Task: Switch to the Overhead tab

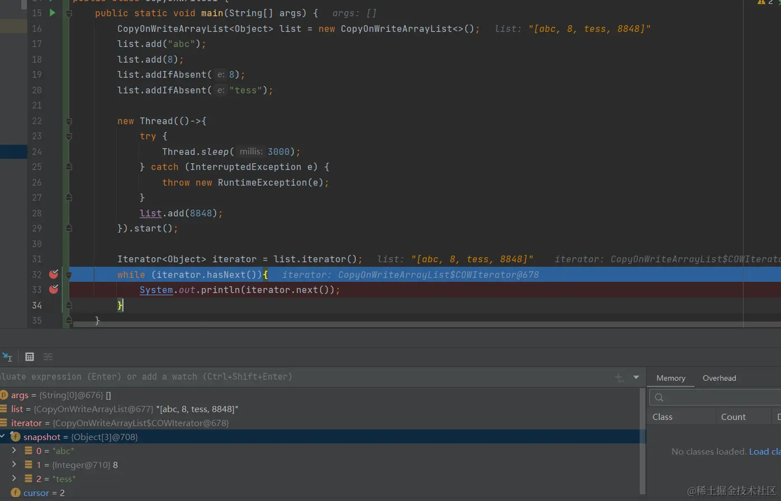Action: (719, 378)
